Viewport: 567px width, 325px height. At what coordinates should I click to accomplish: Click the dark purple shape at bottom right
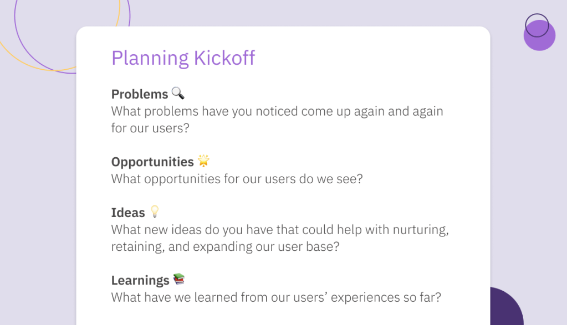click(506, 307)
